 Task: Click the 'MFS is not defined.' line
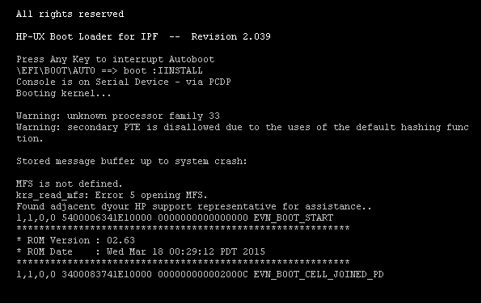pyautogui.click(x=70, y=184)
